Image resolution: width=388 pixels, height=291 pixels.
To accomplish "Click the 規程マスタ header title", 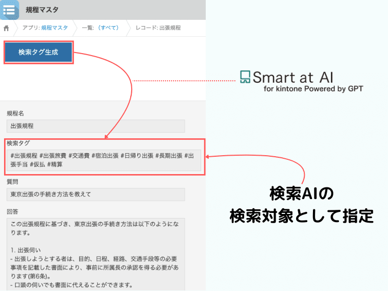I will click(x=42, y=10).
